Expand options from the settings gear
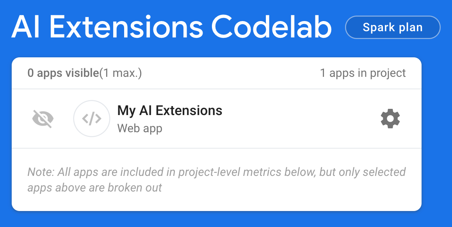Screen dimensions: 452x227 [x=390, y=119]
